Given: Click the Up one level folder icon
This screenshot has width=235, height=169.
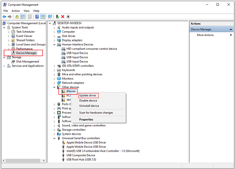Looking at the screenshot, I should (x=17, y=16).
